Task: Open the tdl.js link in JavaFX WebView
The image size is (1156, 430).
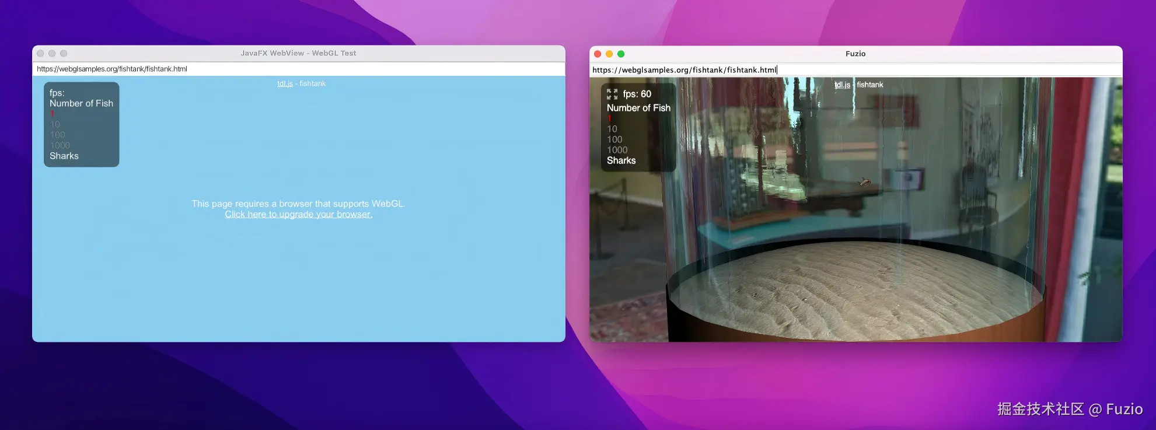Action: [x=285, y=83]
